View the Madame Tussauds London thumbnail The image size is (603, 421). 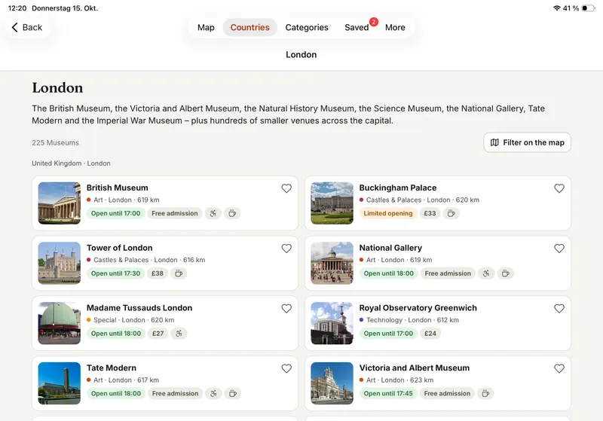60,323
